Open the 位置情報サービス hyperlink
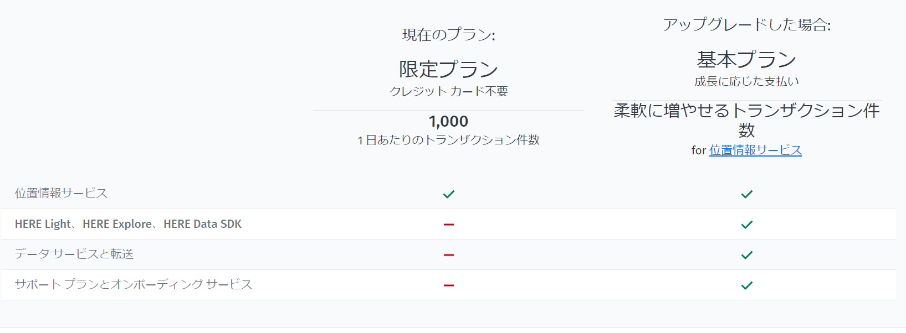The width and height of the screenshot is (906, 333). (x=755, y=150)
